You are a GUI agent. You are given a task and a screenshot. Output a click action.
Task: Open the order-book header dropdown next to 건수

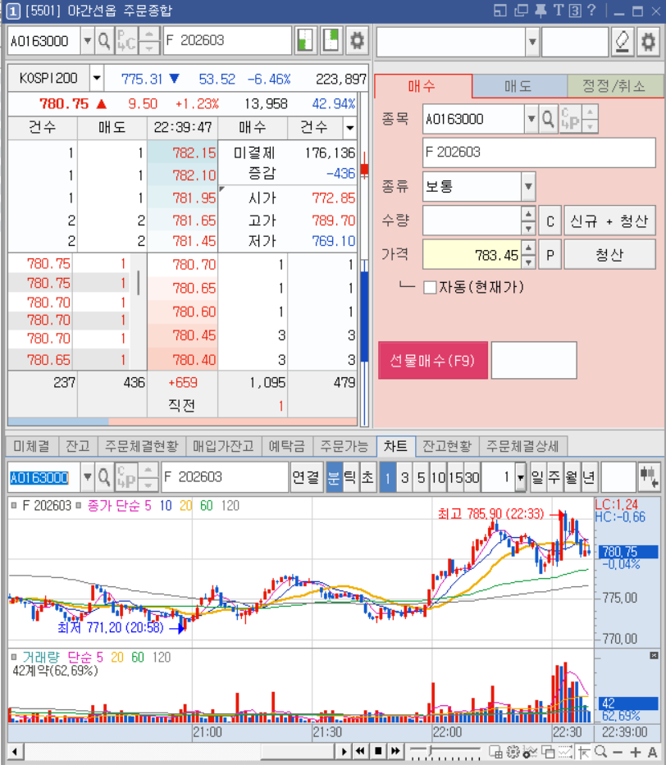(350, 128)
